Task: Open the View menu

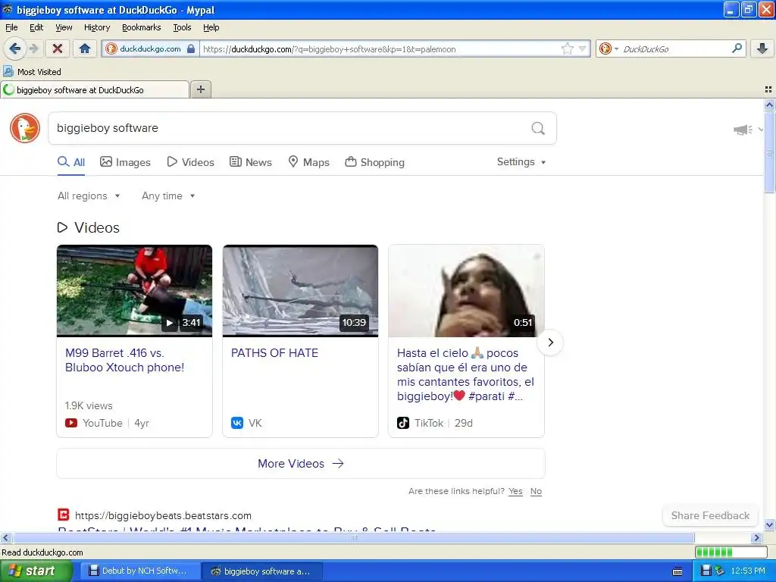Action: click(64, 27)
